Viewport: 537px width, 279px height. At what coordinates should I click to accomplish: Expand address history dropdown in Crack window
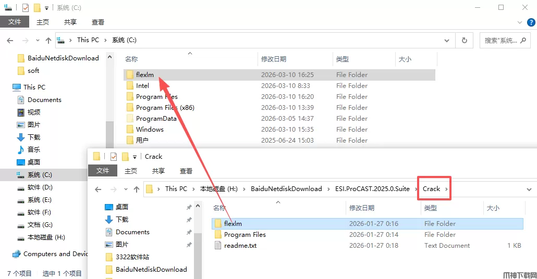point(529,189)
